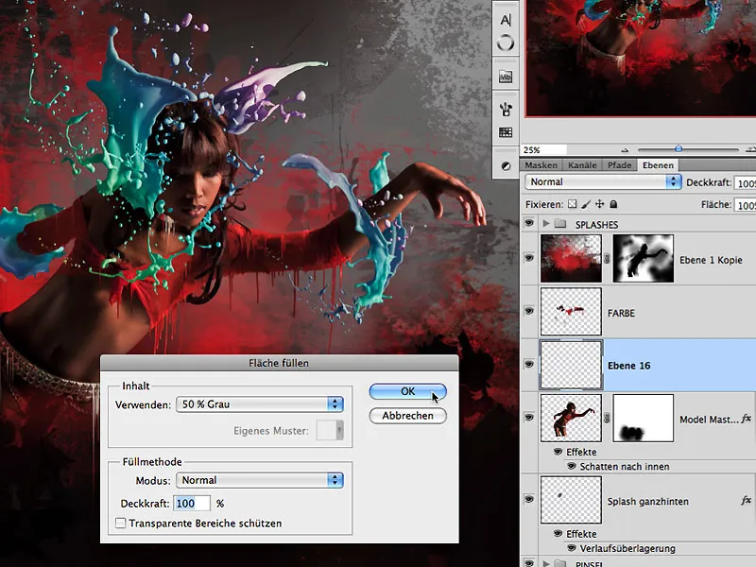
Task: Open the Adjustments half-circle panel icon
Action: point(506,166)
